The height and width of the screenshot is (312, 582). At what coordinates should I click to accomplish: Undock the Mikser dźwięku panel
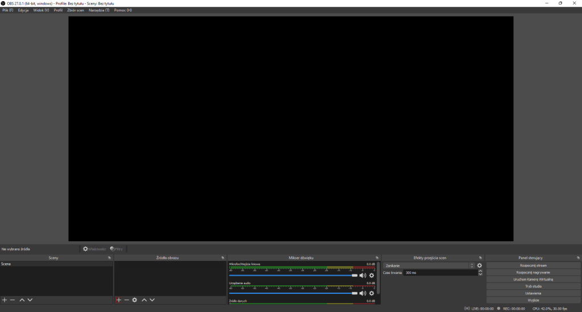click(x=377, y=258)
